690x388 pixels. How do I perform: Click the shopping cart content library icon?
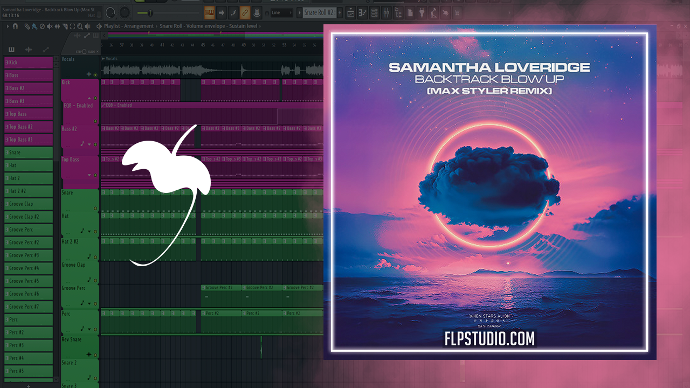pyautogui.click(x=458, y=12)
